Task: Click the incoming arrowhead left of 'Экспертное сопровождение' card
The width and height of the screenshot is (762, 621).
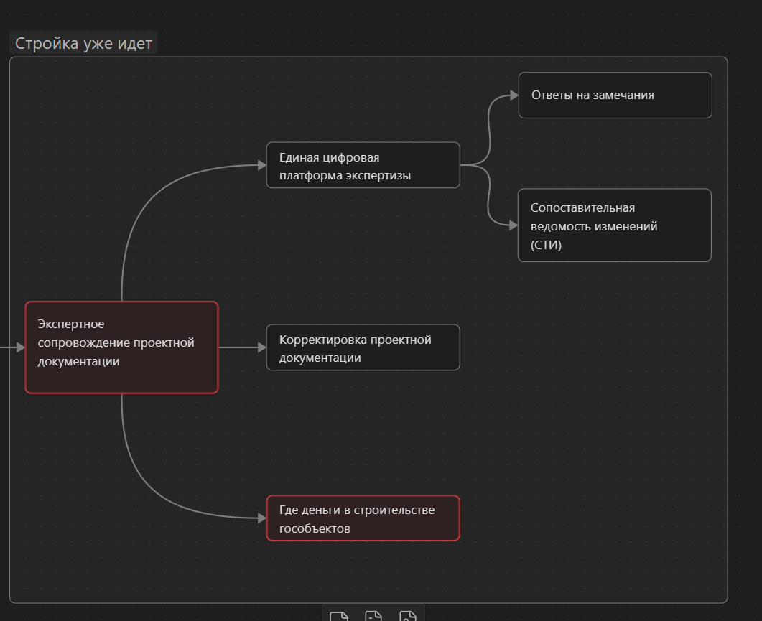Action: [20, 347]
